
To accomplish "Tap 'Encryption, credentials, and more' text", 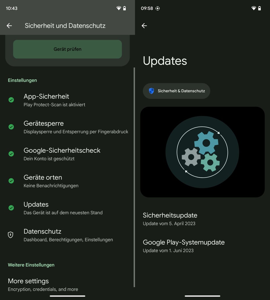I will point(43,289).
